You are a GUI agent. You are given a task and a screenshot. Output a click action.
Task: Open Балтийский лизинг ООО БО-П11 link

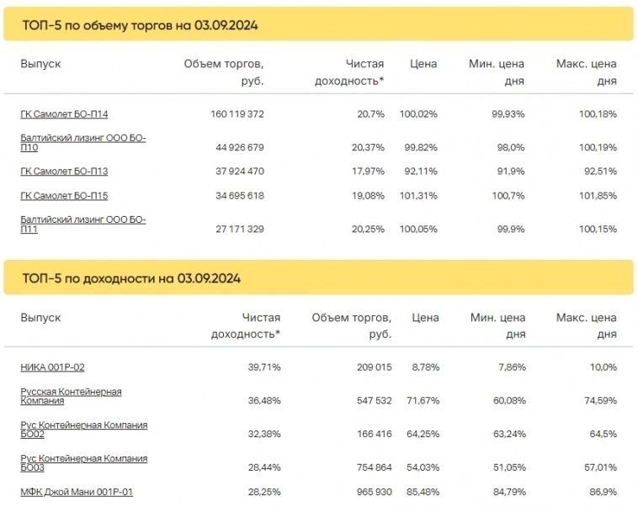[82, 224]
